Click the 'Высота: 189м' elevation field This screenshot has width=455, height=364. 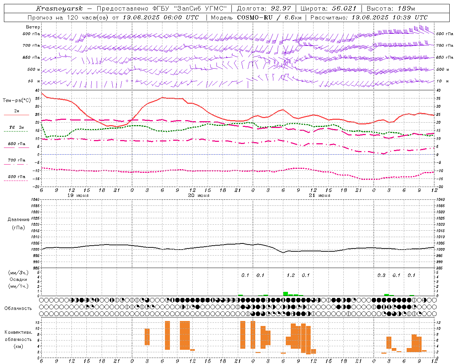coord(391,9)
